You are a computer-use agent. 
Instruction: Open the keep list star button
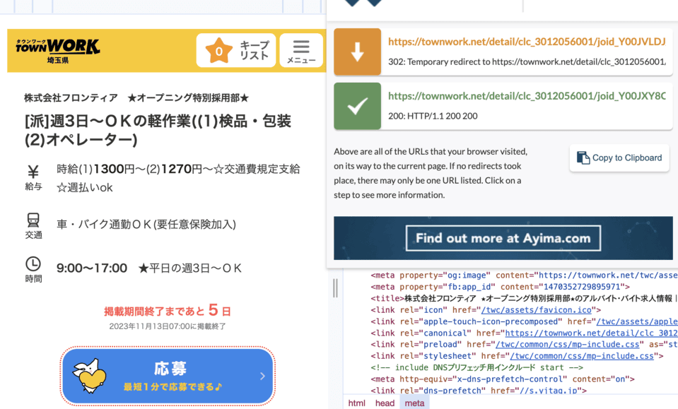tap(236, 51)
